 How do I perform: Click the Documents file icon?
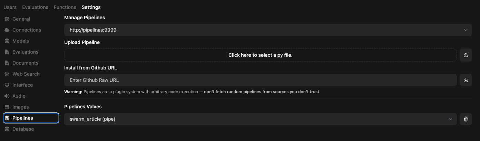point(7,63)
